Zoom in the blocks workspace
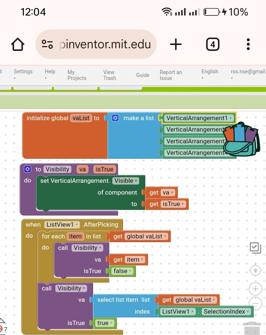The width and height of the screenshot is (266, 335). [x=255, y=289]
